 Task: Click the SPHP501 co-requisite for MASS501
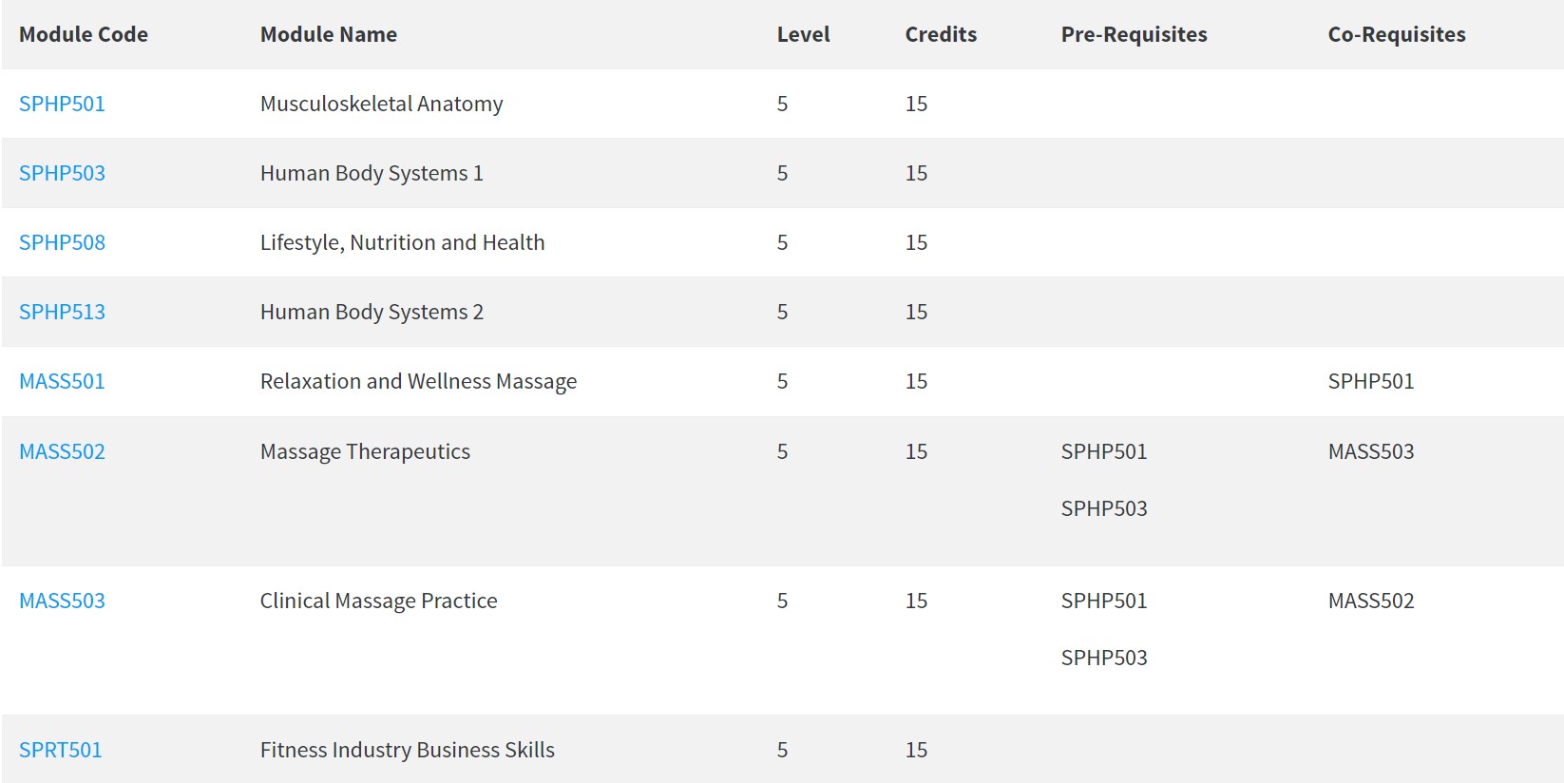click(1371, 381)
